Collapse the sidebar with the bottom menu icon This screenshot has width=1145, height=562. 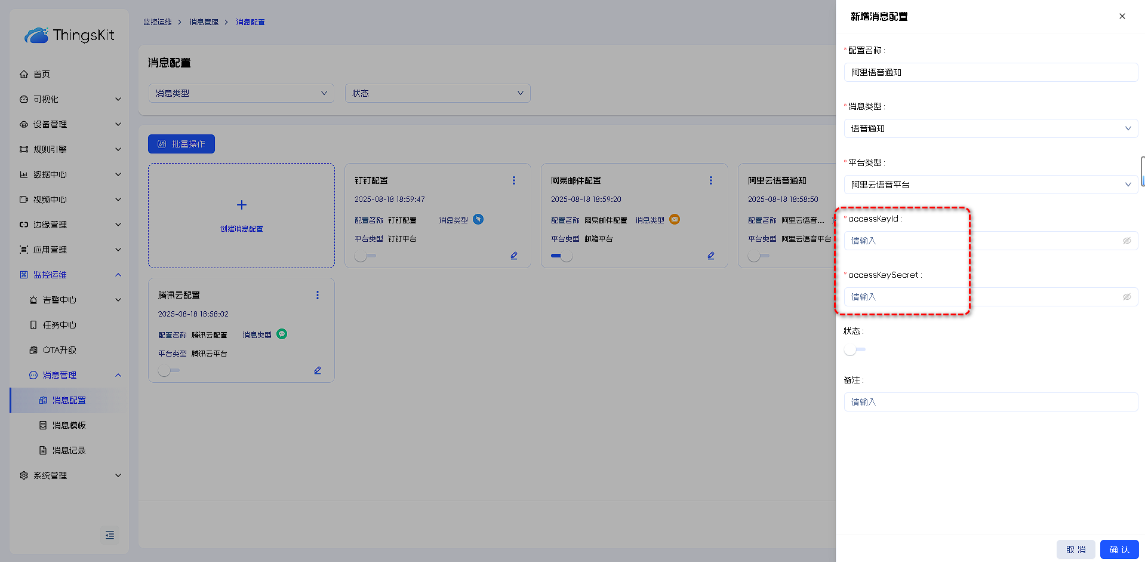pos(110,535)
